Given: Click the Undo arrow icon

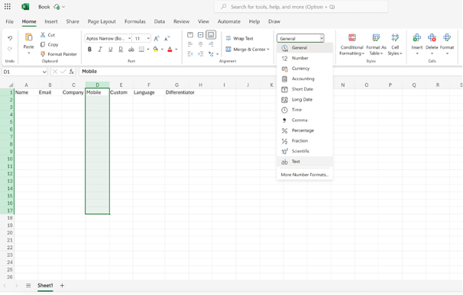Looking at the screenshot, I should click(x=10, y=38).
